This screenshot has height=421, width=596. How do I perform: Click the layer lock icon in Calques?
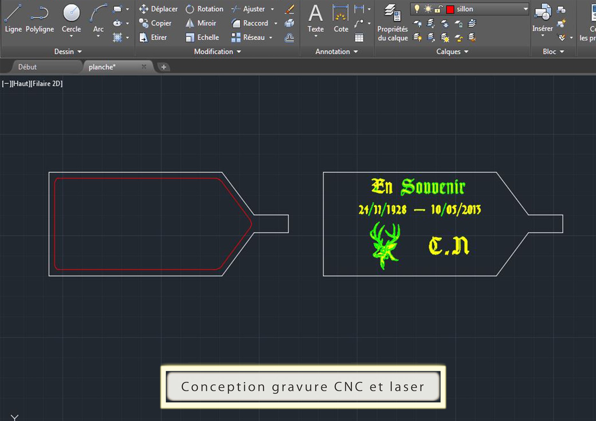[458, 23]
